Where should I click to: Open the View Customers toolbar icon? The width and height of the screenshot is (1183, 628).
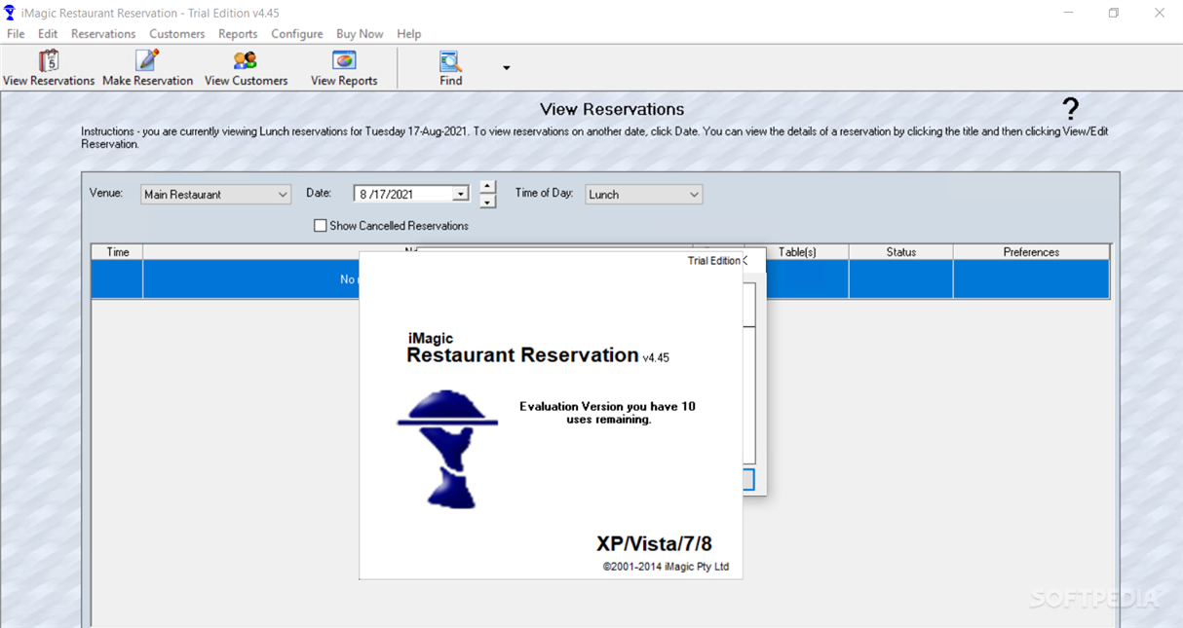tap(246, 68)
